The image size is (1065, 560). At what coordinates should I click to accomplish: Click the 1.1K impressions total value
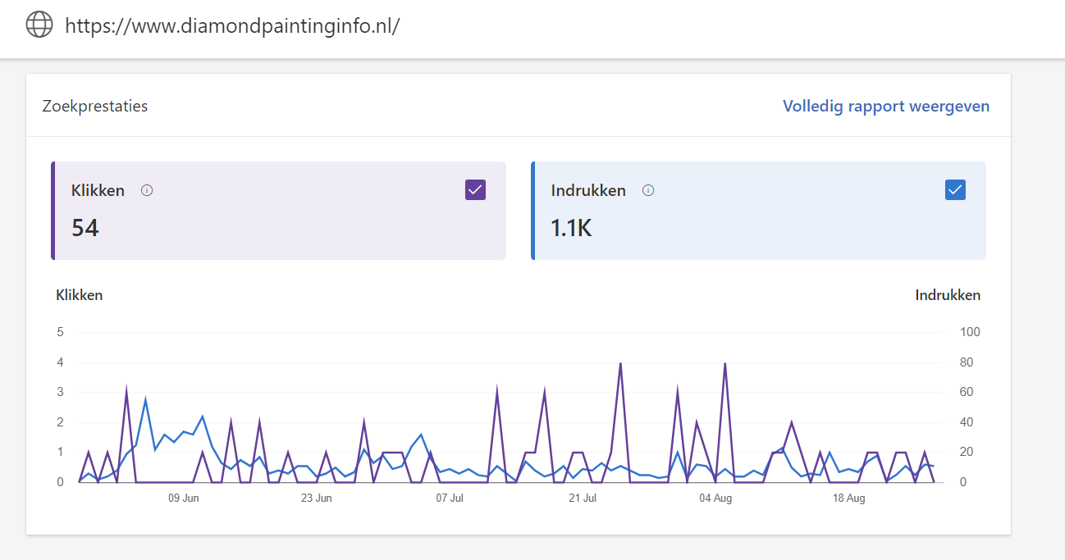571,228
